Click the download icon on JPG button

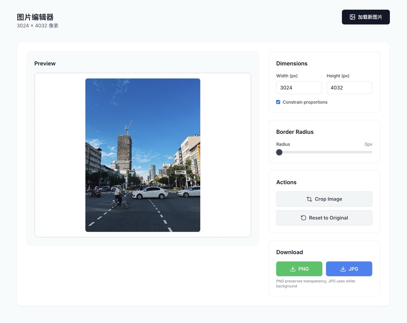(x=343, y=269)
